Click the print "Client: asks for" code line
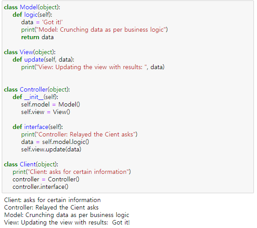The image size is (257, 228). [x=72, y=172]
